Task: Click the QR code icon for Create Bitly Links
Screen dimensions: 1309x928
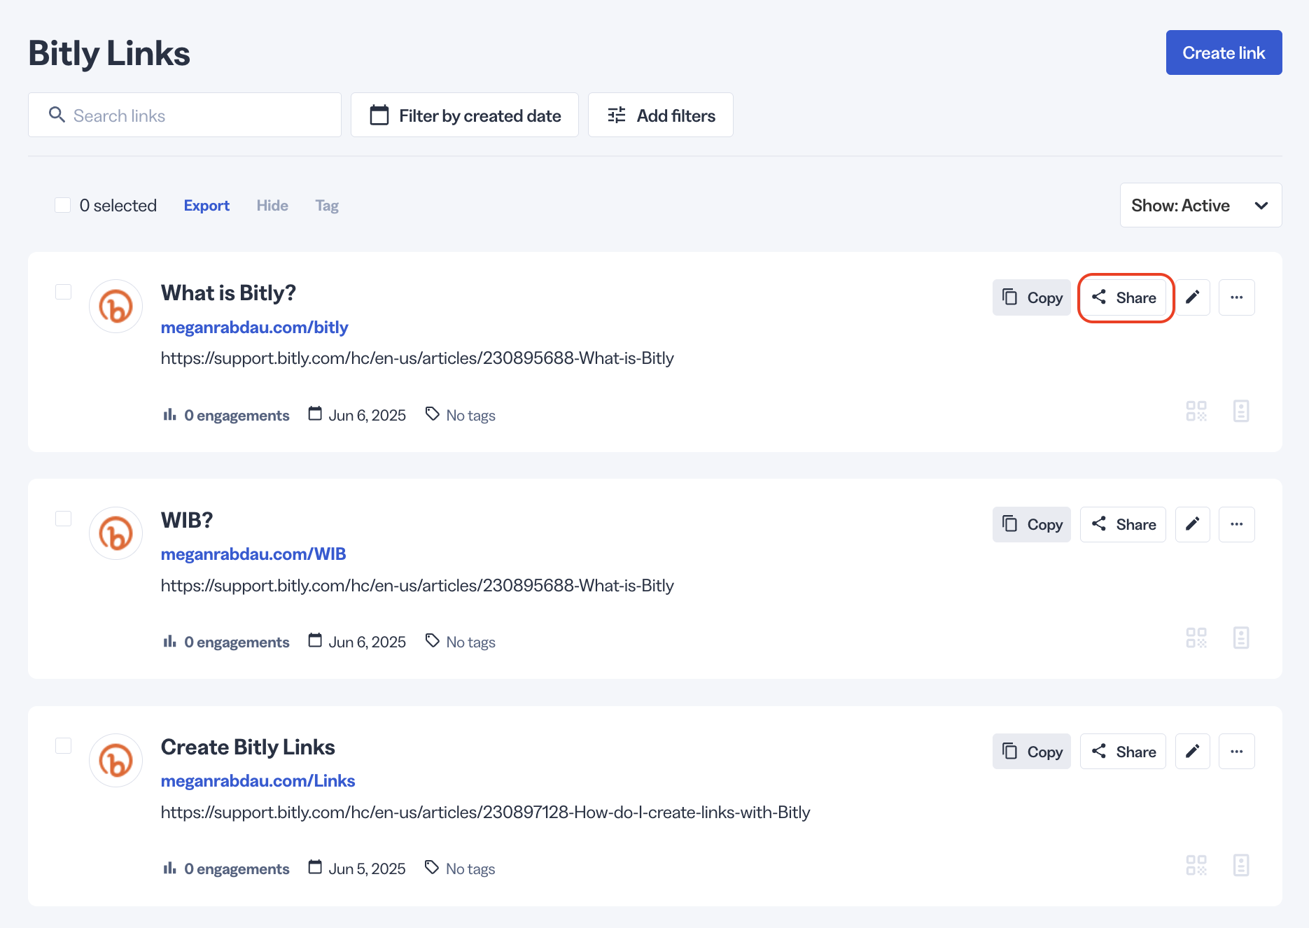Action: (x=1197, y=865)
